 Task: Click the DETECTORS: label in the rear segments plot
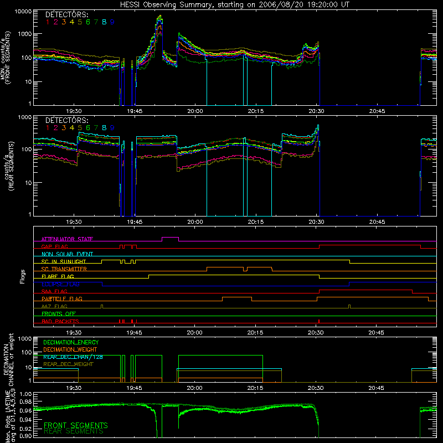coord(66,120)
